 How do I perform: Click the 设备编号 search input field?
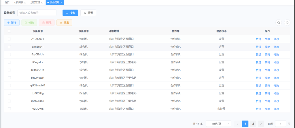pyautogui.click(x=37, y=13)
